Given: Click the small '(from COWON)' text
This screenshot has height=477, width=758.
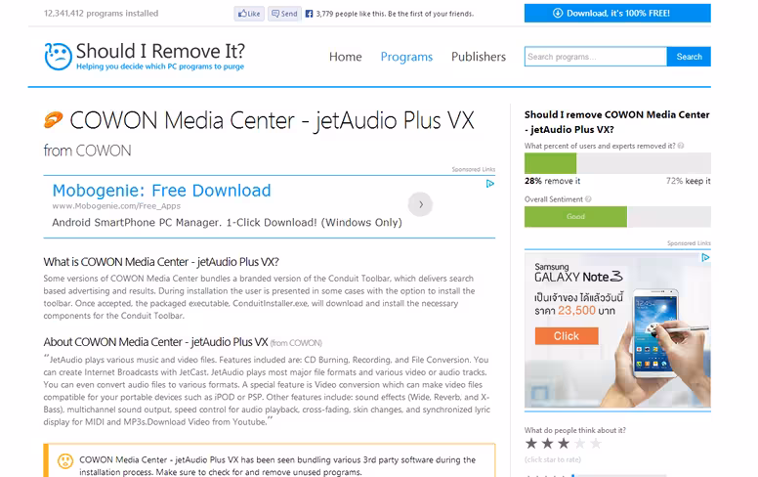Looking at the screenshot, I should coord(296,343).
